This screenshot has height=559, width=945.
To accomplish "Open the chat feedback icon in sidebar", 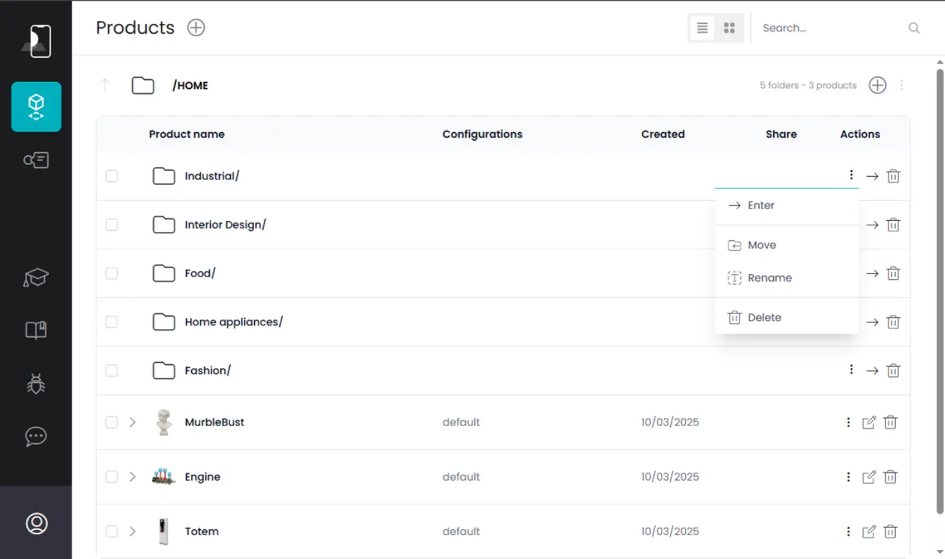I will coord(36,437).
